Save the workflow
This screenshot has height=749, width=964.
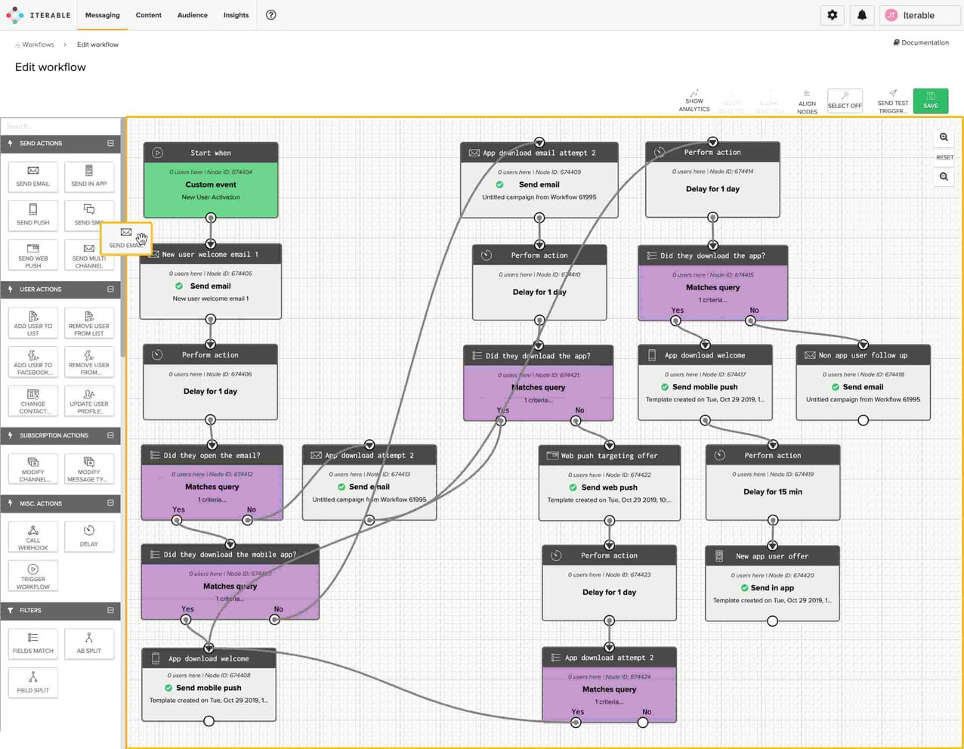(930, 101)
